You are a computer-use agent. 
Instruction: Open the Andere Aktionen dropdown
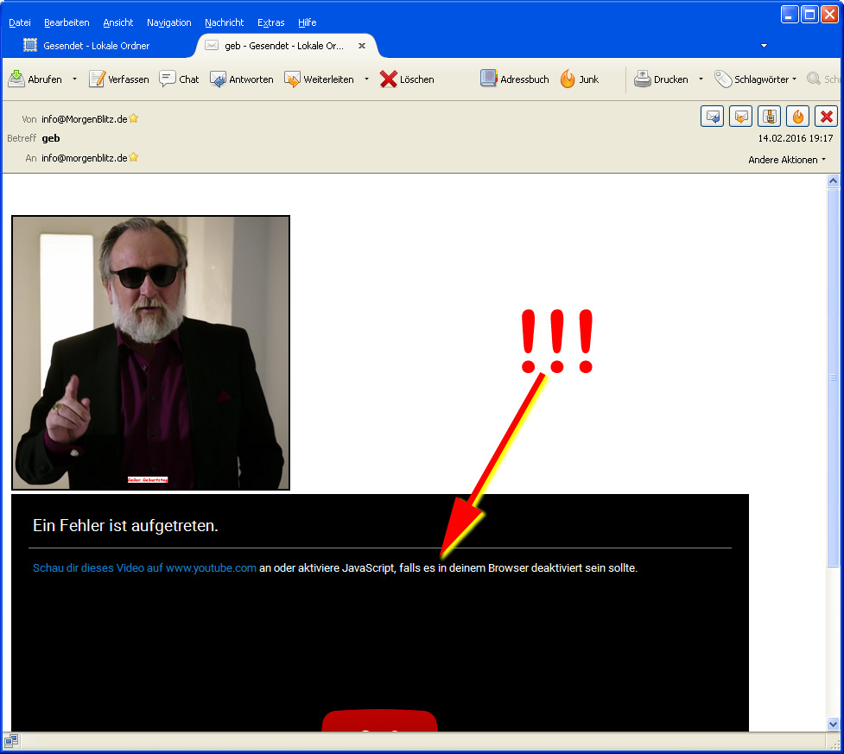787,160
